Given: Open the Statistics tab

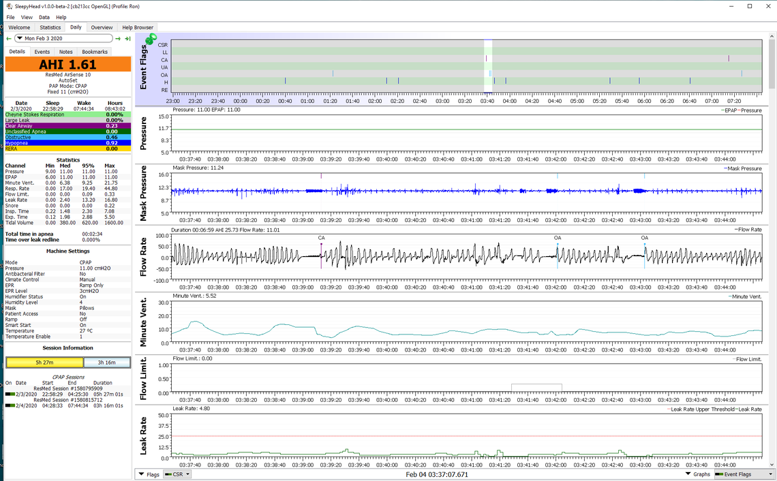Looking at the screenshot, I should click(x=50, y=27).
